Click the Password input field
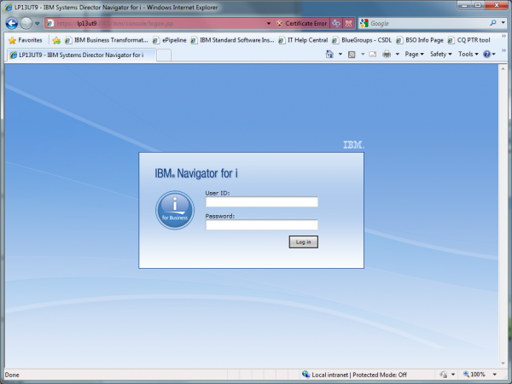 point(262,224)
